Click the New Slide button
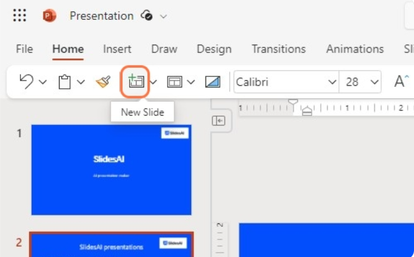Screen dimensions: 414x257 coord(135,81)
